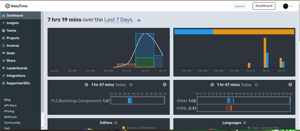
Task: Open Insights in the sidebar
Action: [x=20, y=23]
